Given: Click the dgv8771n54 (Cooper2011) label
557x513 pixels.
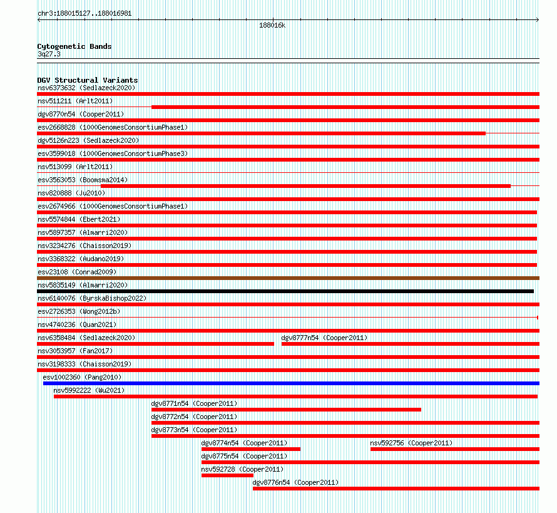Looking at the screenshot, I should pos(194,403).
